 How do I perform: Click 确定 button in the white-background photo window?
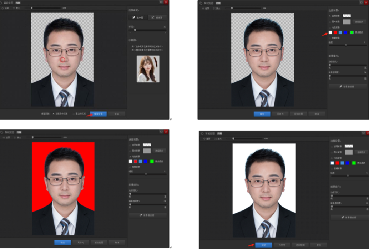tap(263, 245)
